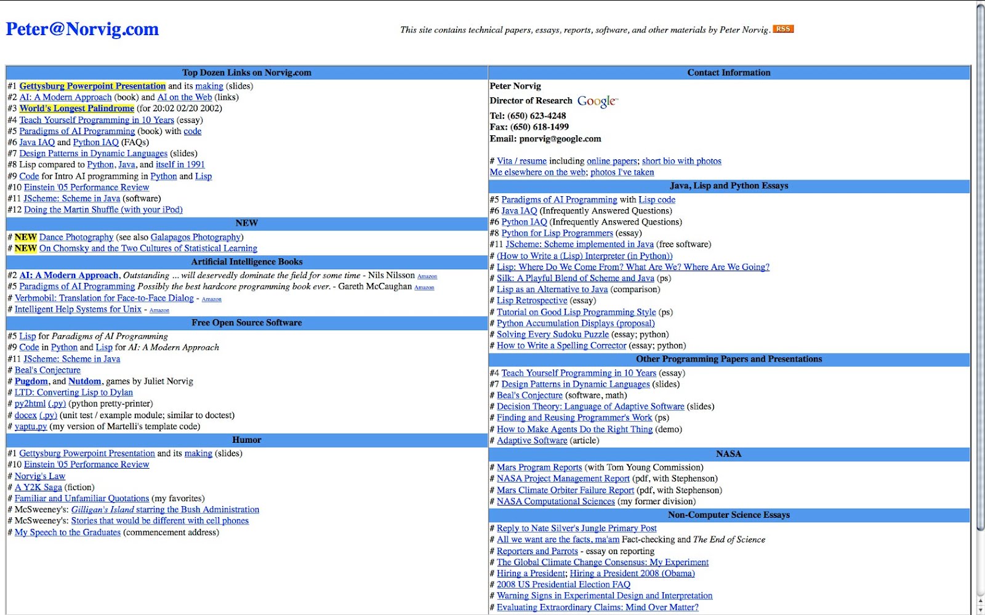This screenshot has width=985, height=615.
Task: Click the Amazon link in the Verbmobil row
Action: point(212,300)
